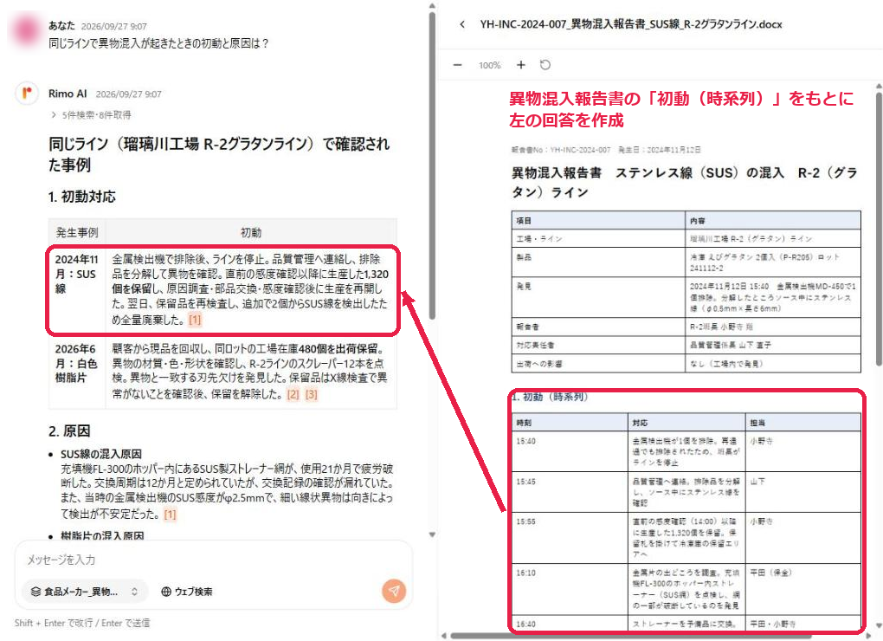This screenshot has height=641, width=883.
Task: Click the 担当 column header in the timeline table
Action: [803, 423]
